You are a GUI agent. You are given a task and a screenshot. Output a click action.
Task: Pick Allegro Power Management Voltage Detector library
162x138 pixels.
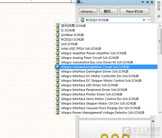(x=106, y=113)
